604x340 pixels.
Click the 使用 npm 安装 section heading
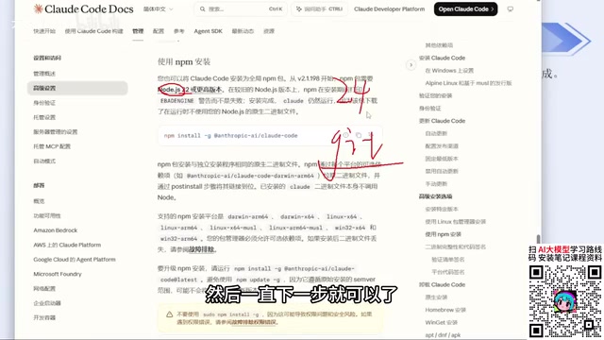click(x=184, y=61)
